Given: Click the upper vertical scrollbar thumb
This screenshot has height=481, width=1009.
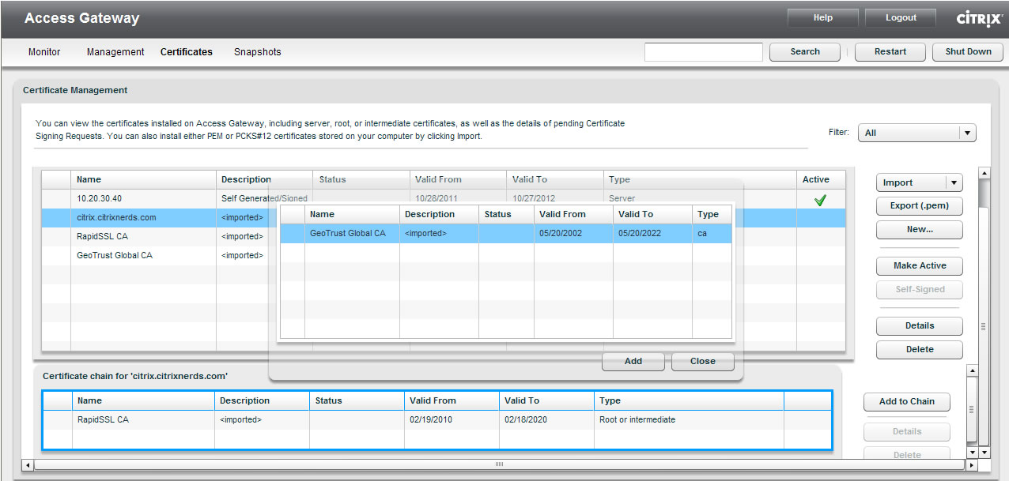Looking at the screenshot, I should [984, 326].
